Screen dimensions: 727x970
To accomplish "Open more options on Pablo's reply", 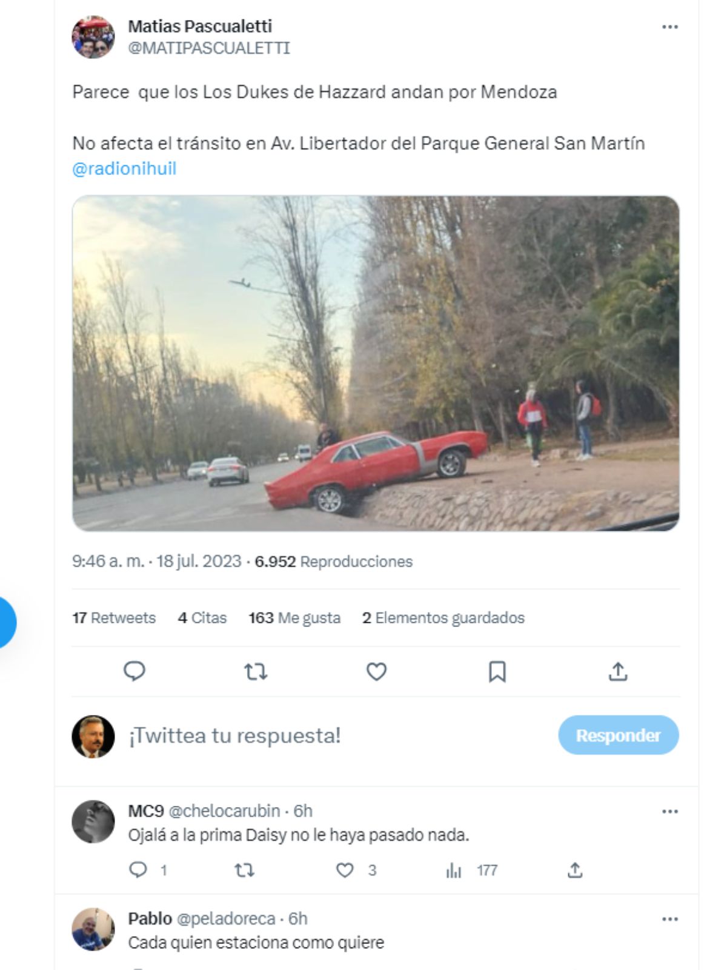I will (x=669, y=919).
